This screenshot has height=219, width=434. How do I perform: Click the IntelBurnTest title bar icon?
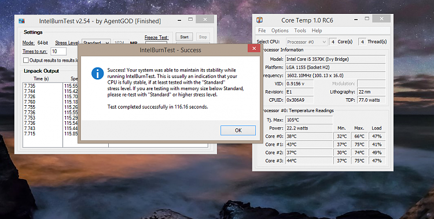21,21
